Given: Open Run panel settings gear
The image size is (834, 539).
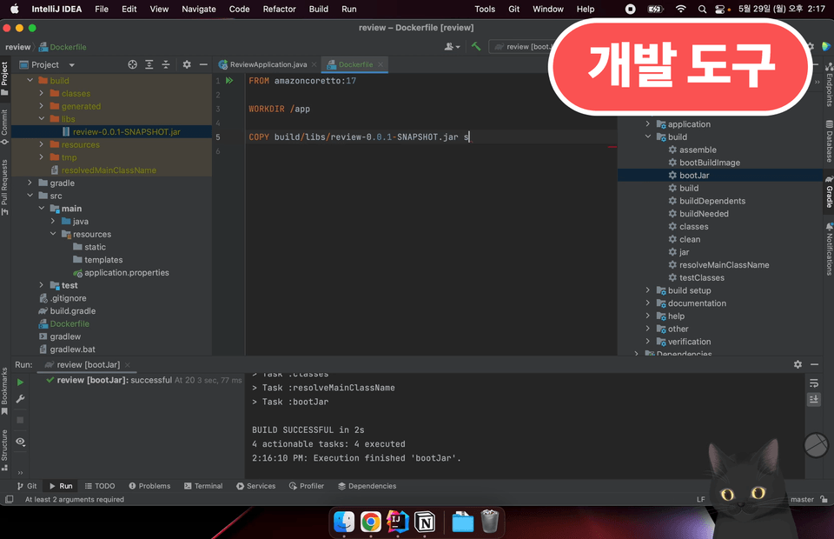Looking at the screenshot, I should coord(798,364).
